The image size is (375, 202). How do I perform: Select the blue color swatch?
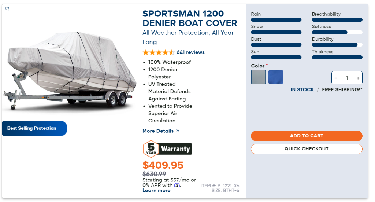pos(275,77)
